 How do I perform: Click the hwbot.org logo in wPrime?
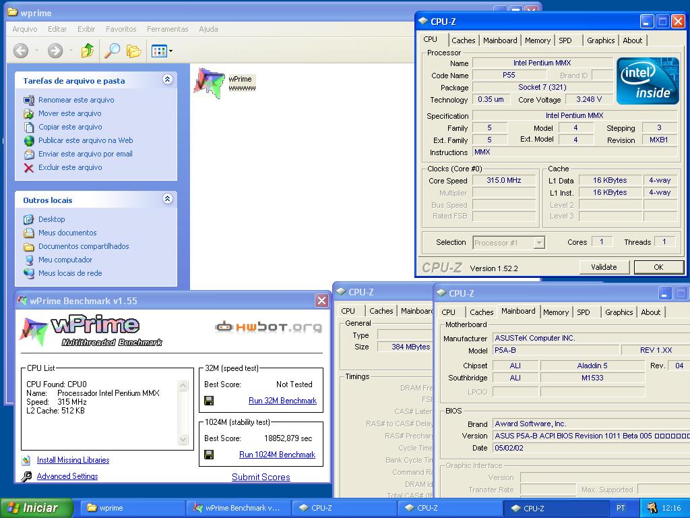coord(268,327)
